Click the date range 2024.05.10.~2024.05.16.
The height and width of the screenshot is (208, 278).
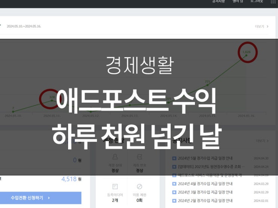(24, 26)
